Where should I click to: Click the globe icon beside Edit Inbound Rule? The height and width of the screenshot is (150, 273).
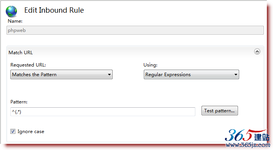(11, 11)
